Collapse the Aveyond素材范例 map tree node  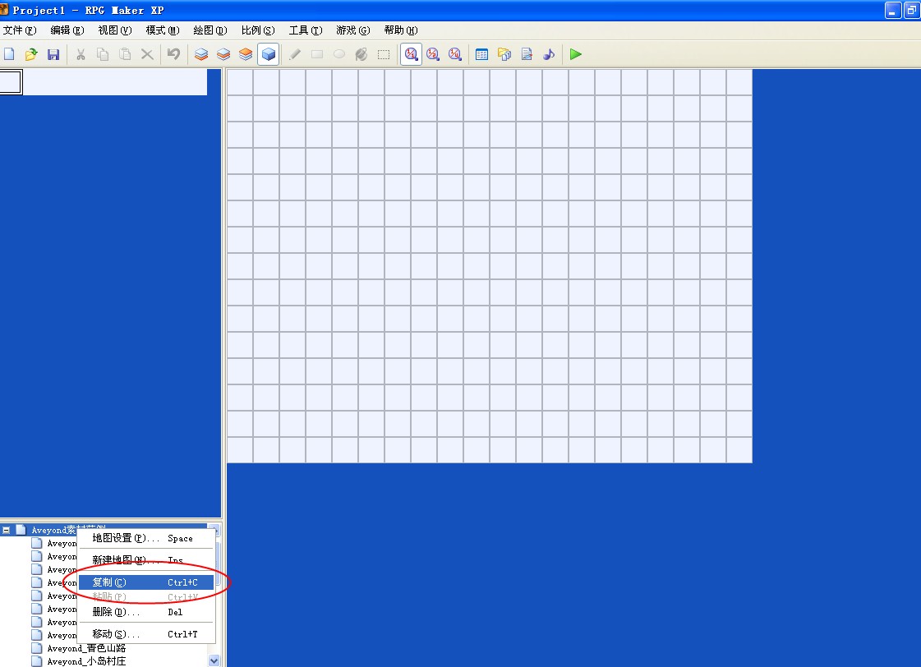6,530
